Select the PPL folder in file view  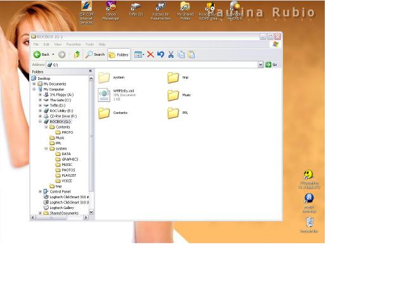point(178,113)
